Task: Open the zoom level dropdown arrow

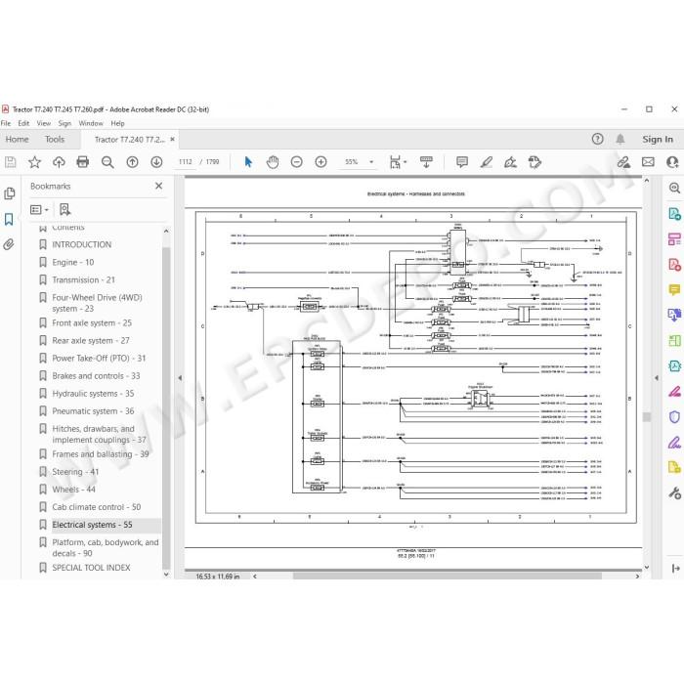Action: point(371,162)
